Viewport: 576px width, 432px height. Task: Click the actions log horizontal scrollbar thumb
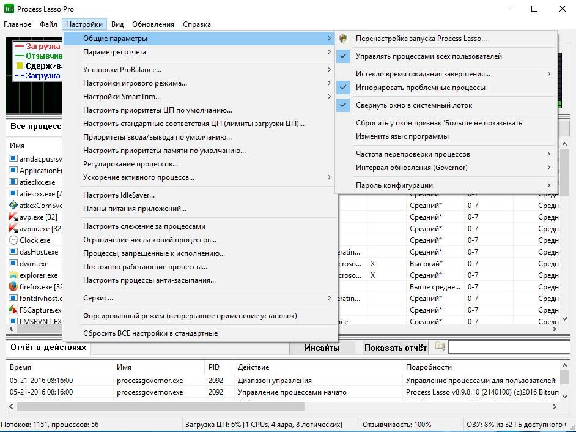point(161,406)
